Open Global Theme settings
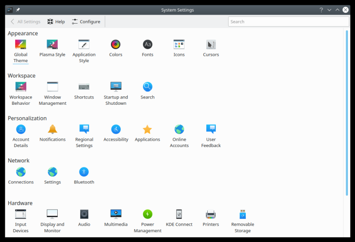The image size is (355, 242). coord(20,51)
